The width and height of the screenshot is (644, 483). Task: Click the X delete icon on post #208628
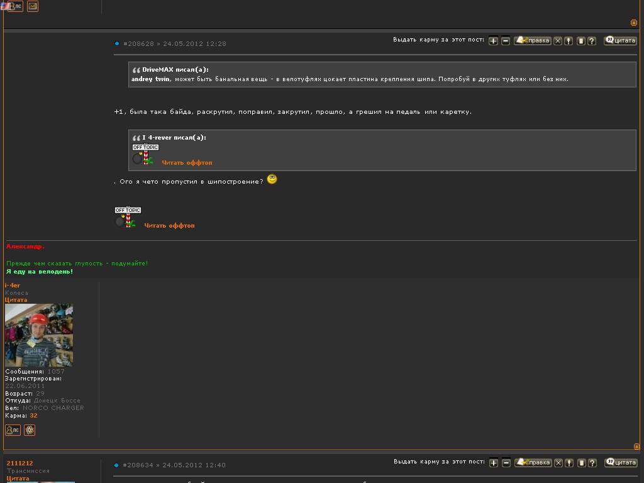[558, 41]
